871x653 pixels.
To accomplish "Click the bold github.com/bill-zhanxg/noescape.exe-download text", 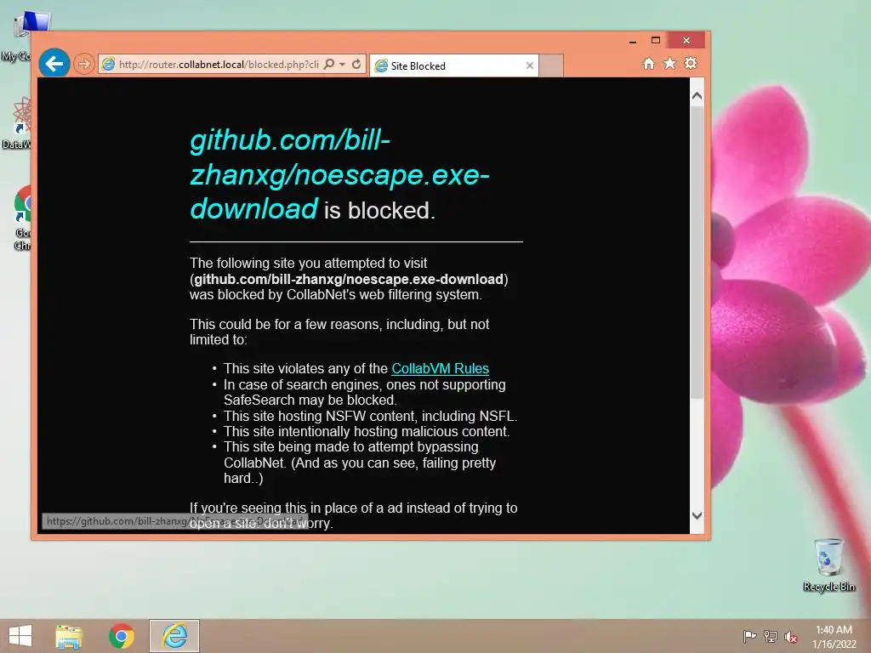I will [348, 279].
